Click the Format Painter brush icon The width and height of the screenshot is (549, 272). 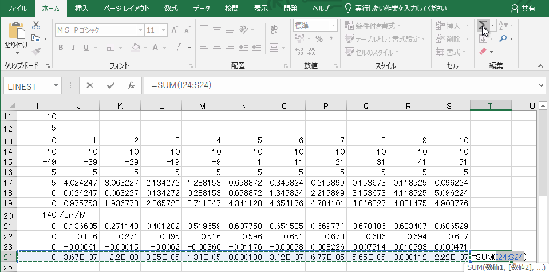point(36,52)
